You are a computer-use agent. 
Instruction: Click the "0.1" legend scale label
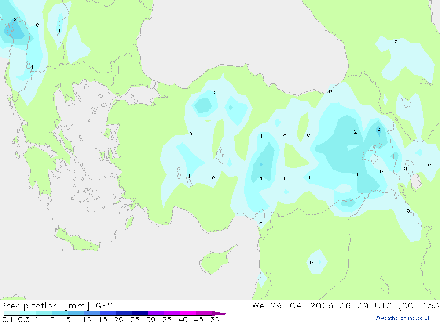pyautogui.click(x=7, y=319)
